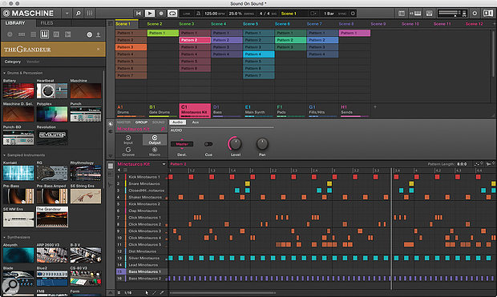
Task: Select the Output properties icon
Action: pos(155,139)
